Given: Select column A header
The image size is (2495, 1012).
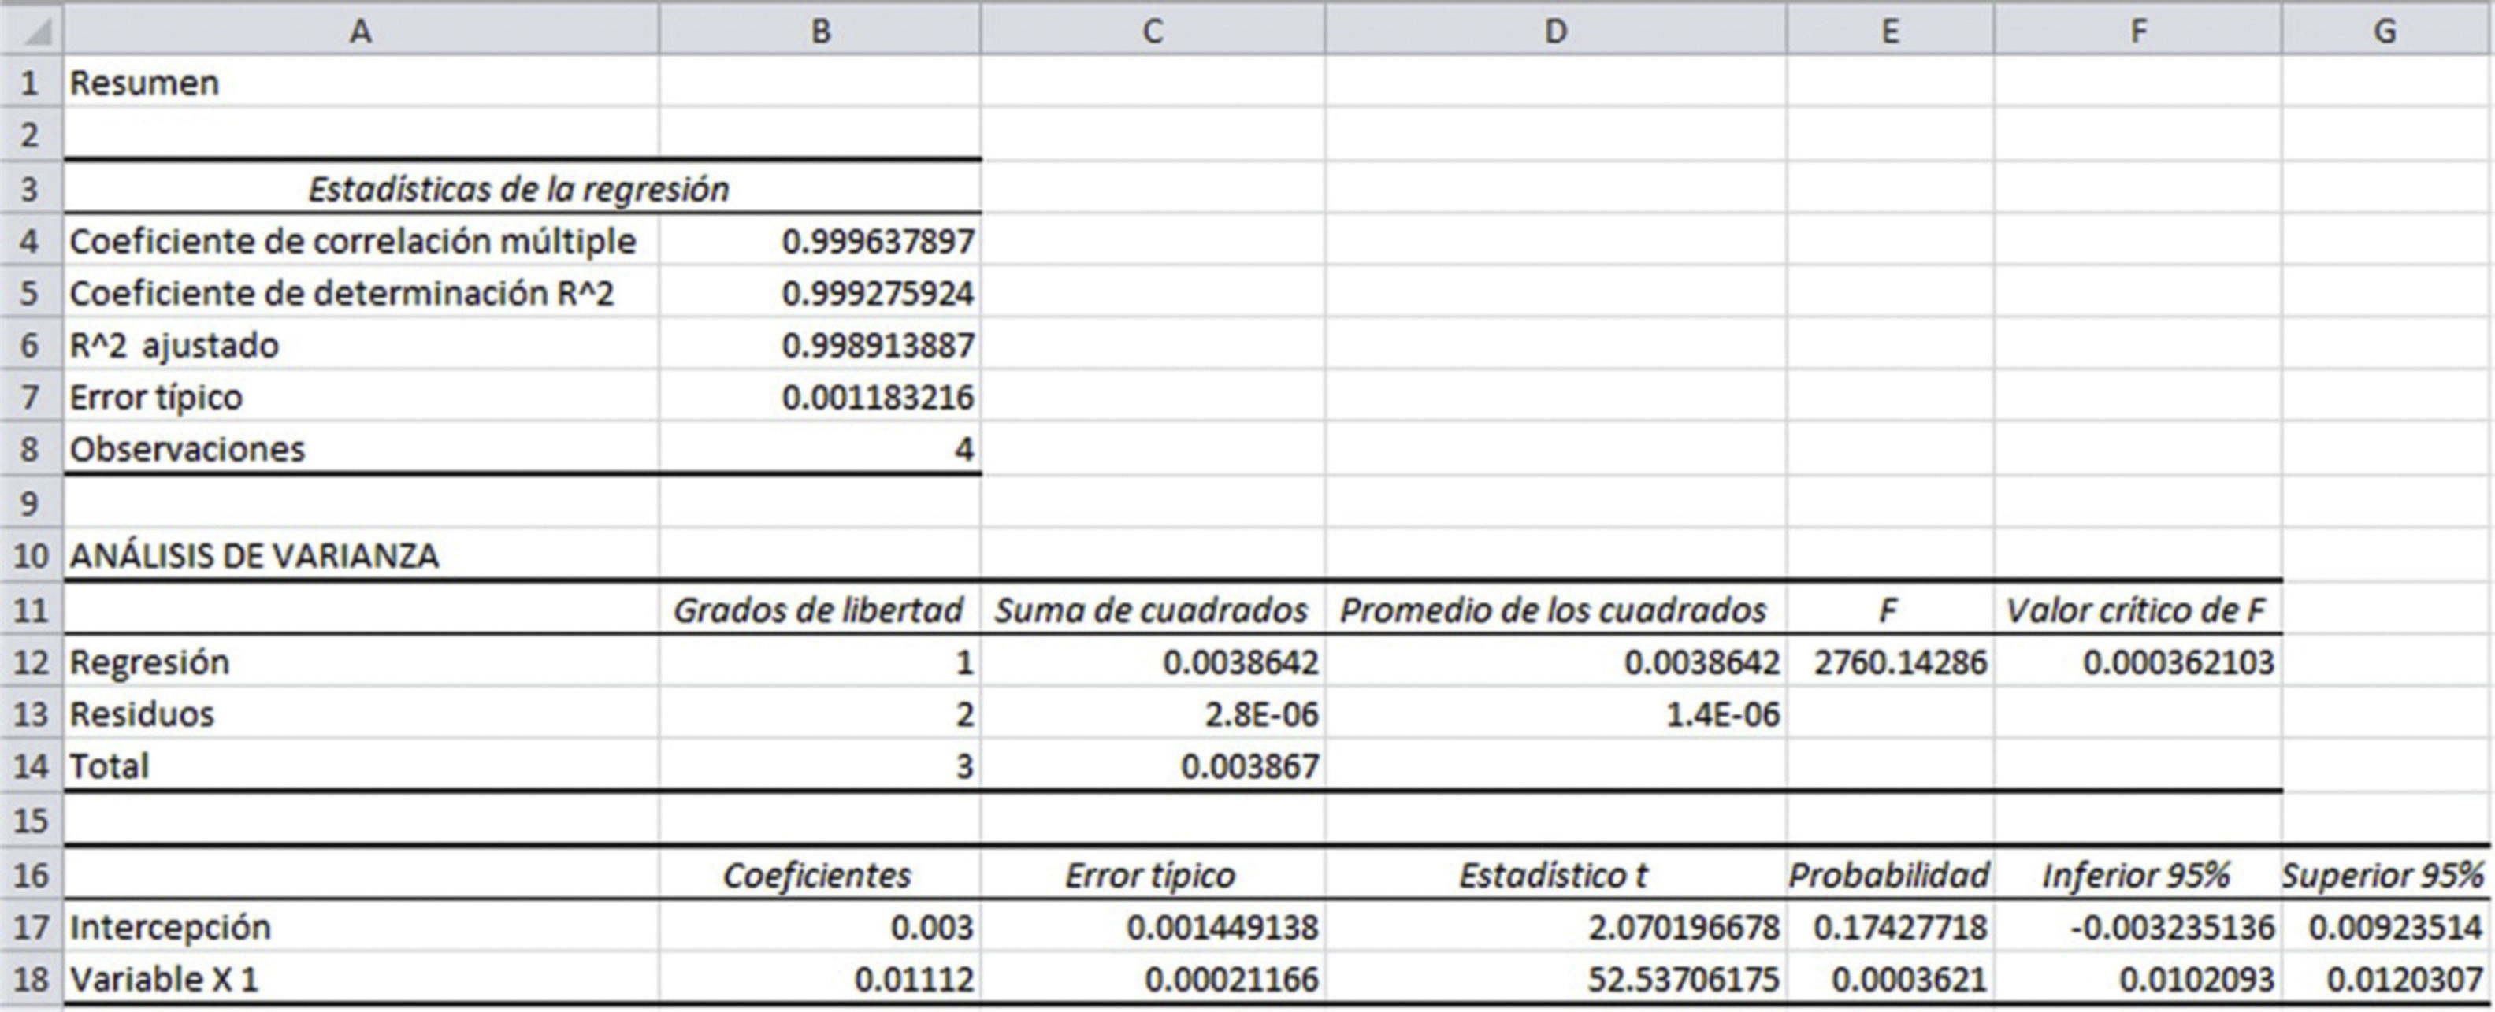Looking at the screenshot, I should click(x=360, y=31).
